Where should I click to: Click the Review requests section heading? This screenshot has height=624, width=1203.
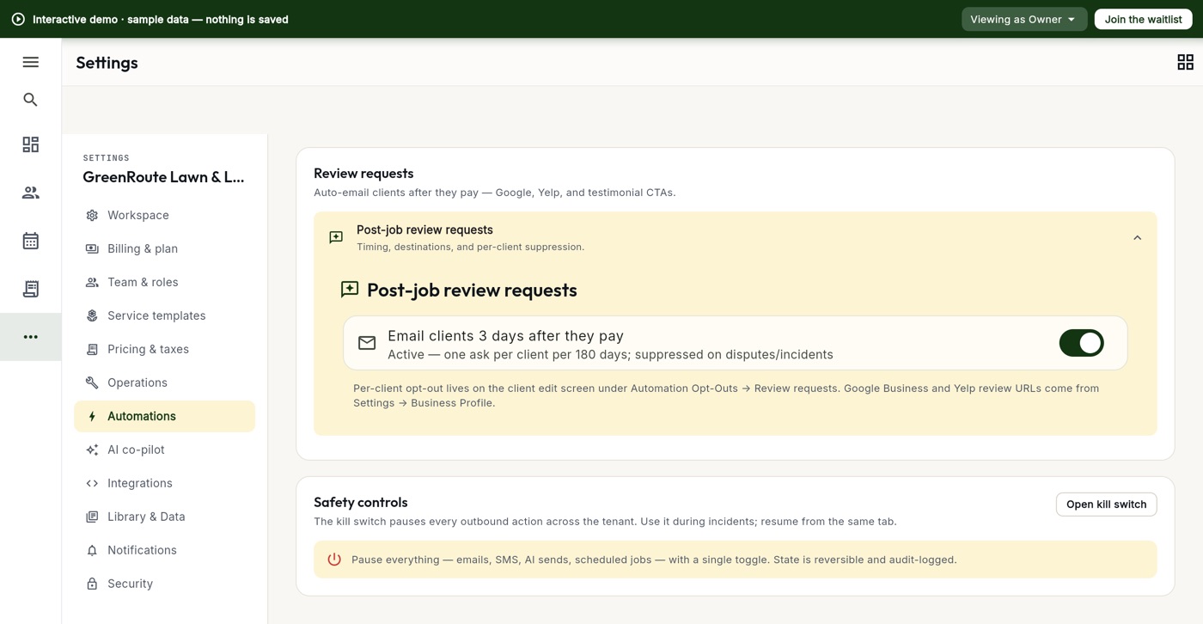[x=363, y=173]
